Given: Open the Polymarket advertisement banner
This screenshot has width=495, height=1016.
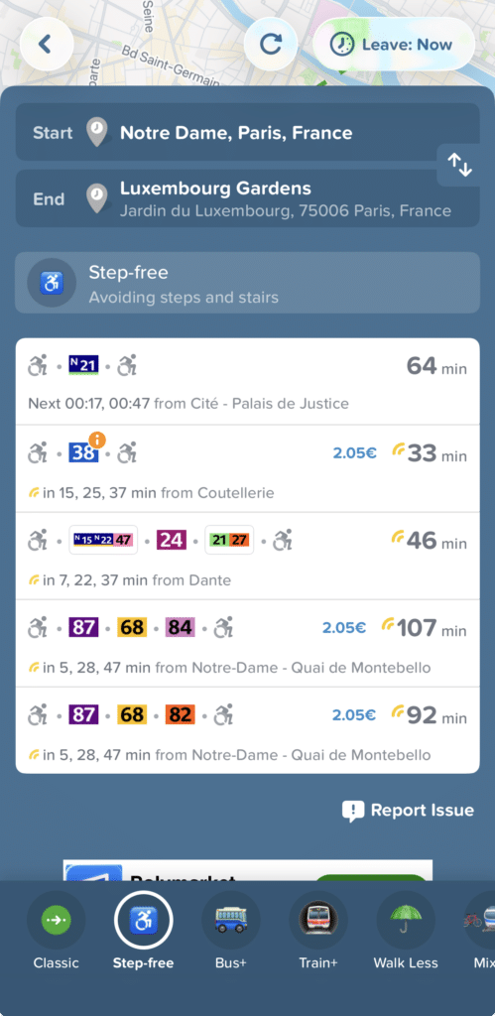Looking at the screenshot, I should pyautogui.click(x=248, y=870).
